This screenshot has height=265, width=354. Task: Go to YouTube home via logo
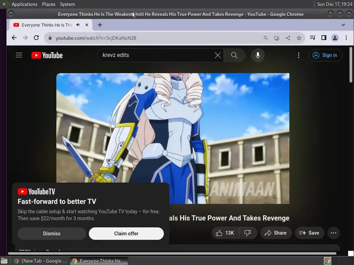tap(47, 55)
